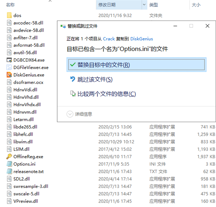
Task: Select the file name DiskGenius.exe
Action: (29, 75)
